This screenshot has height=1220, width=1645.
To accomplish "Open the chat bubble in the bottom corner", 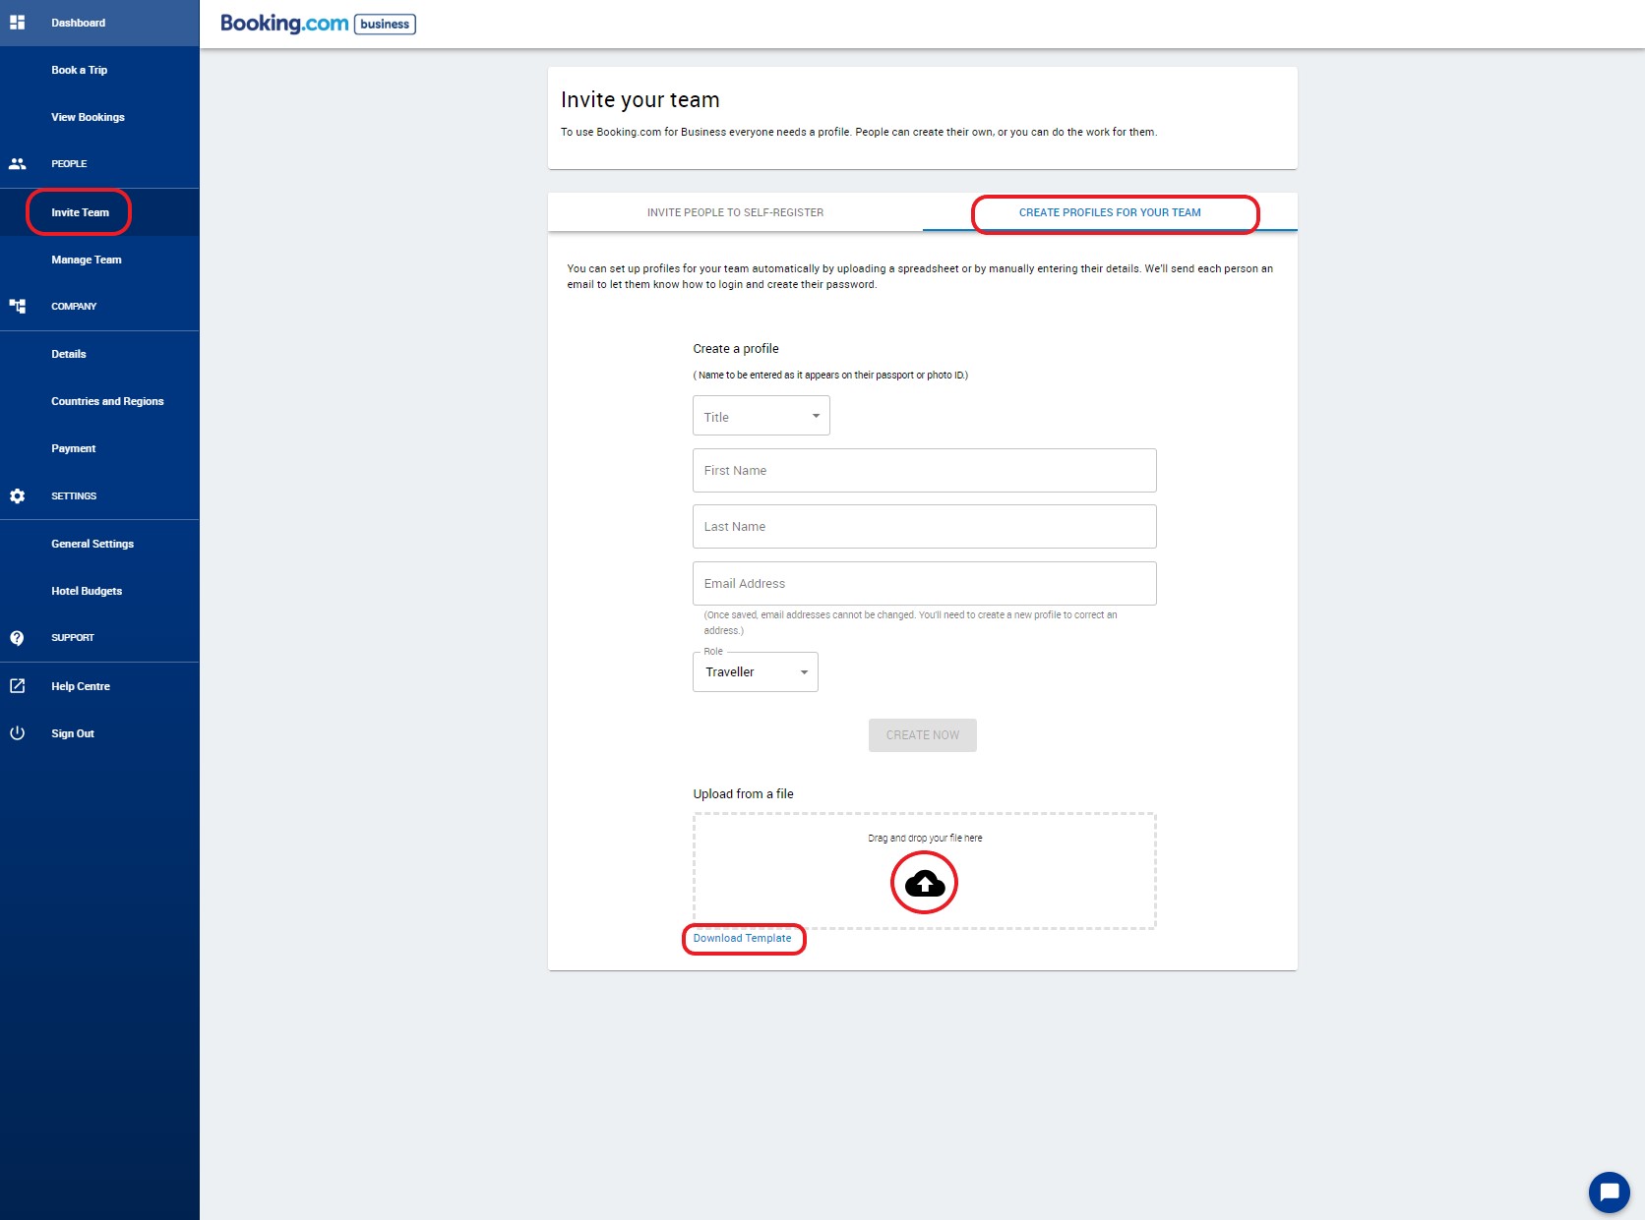I will point(1608,1191).
